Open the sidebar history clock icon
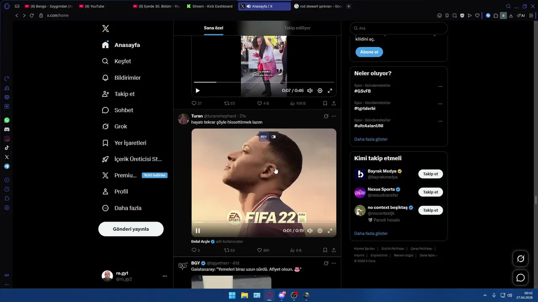538x302 pixels. [7, 189]
